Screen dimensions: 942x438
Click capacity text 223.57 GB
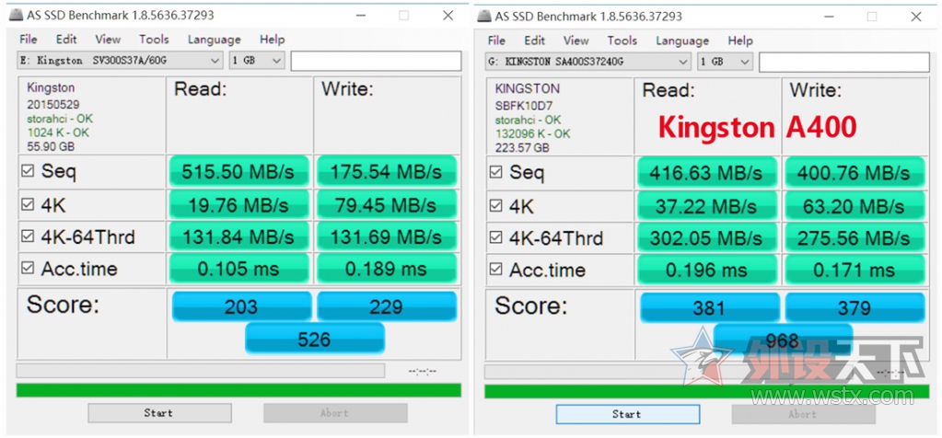click(x=522, y=147)
